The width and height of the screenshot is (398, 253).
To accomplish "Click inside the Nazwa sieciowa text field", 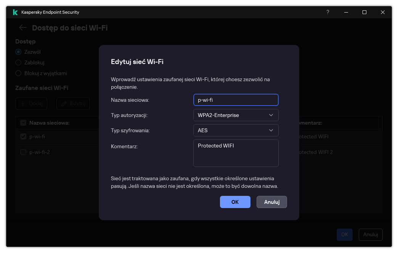I will pyautogui.click(x=236, y=100).
